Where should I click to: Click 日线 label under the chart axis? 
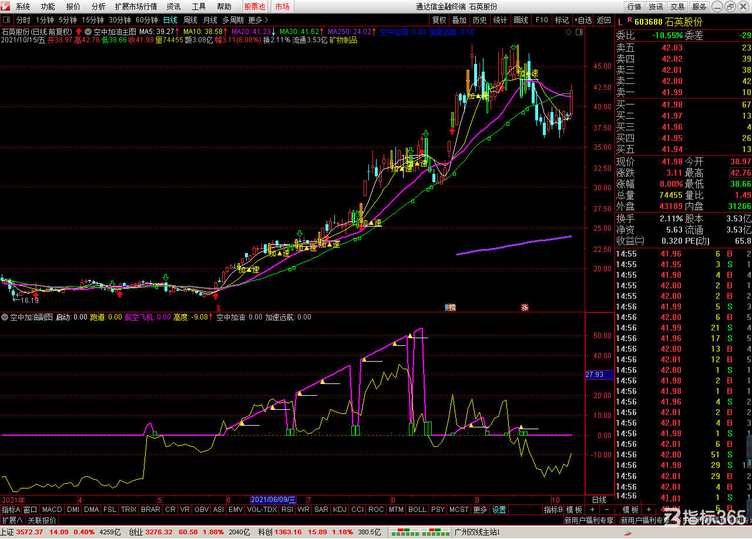point(599,500)
